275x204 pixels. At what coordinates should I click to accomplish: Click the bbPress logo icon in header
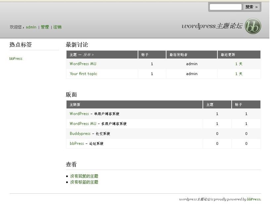(253, 26)
